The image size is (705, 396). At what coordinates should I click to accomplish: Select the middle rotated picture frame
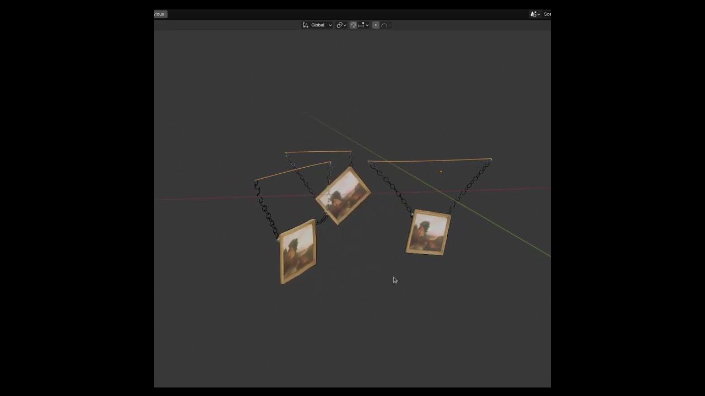pyautogui.click(x=343, y=196)
